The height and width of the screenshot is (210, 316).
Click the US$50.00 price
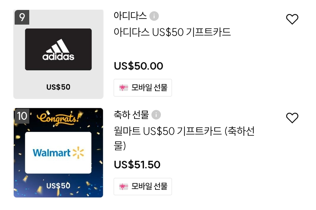138,66
